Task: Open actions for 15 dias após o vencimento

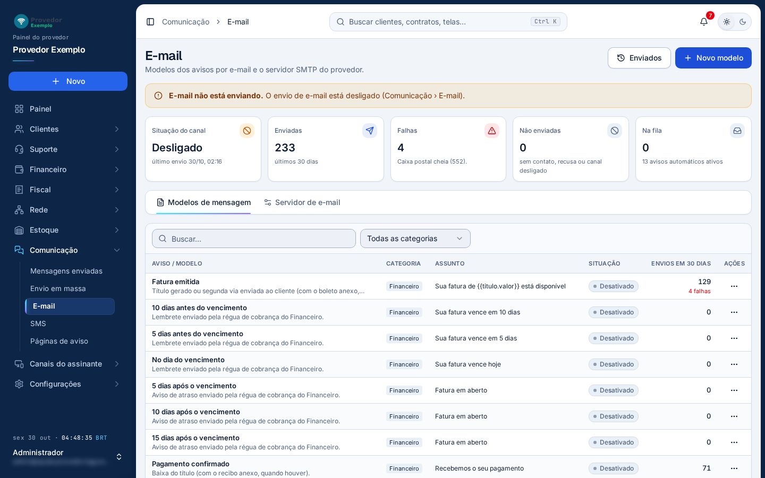Action: [x=734, y=442]
